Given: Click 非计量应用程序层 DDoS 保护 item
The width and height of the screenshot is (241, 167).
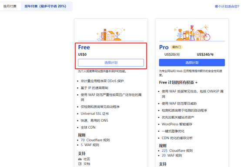Looking at the screenshot, I should click(x=102, y=81).
